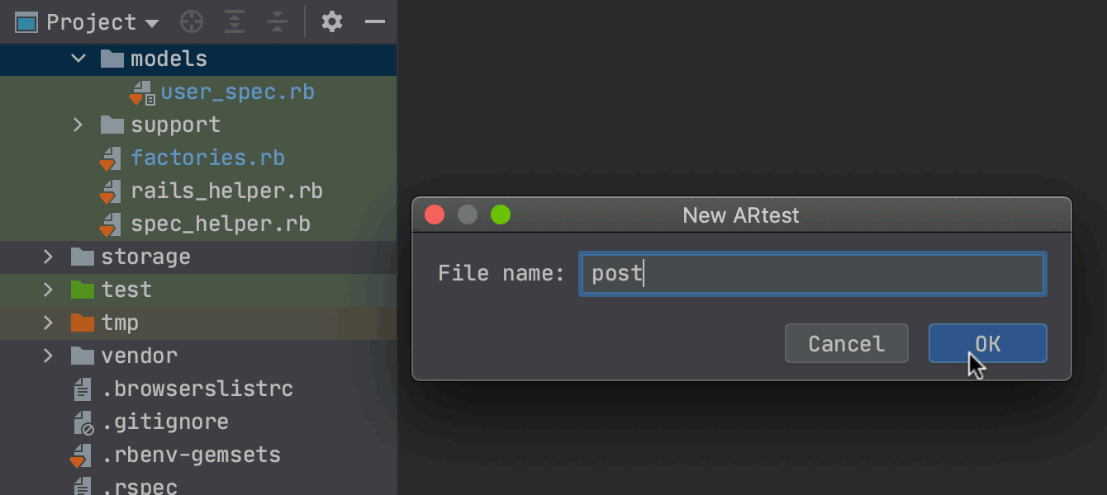1107x495 pixels.
Task: Select the vendor folder name
Action: [x=139, y=356]
